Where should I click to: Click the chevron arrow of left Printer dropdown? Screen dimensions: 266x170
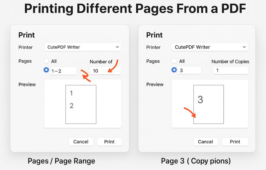(117, 47)
